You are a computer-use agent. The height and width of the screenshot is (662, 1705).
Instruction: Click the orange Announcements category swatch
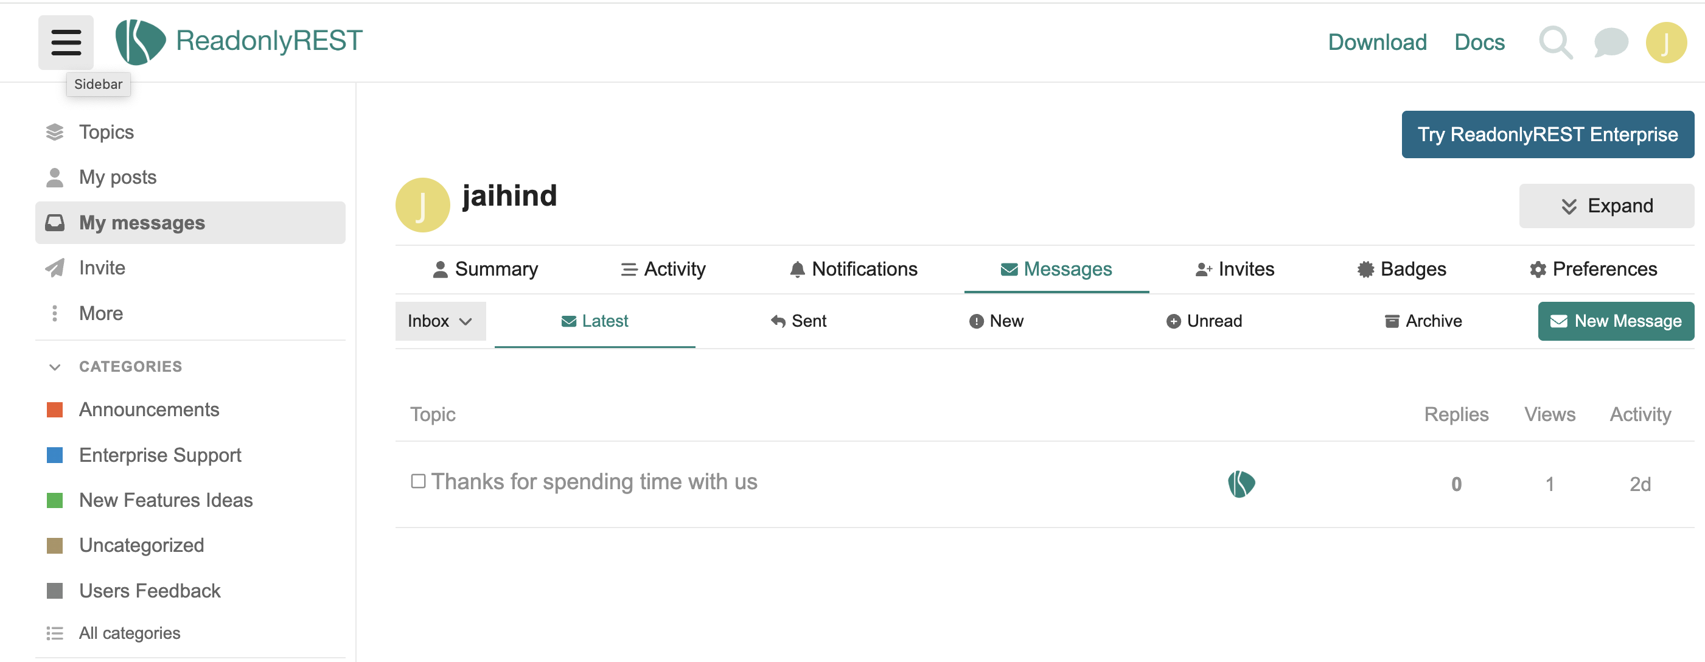pyautogui.click(x=55, y=409)
